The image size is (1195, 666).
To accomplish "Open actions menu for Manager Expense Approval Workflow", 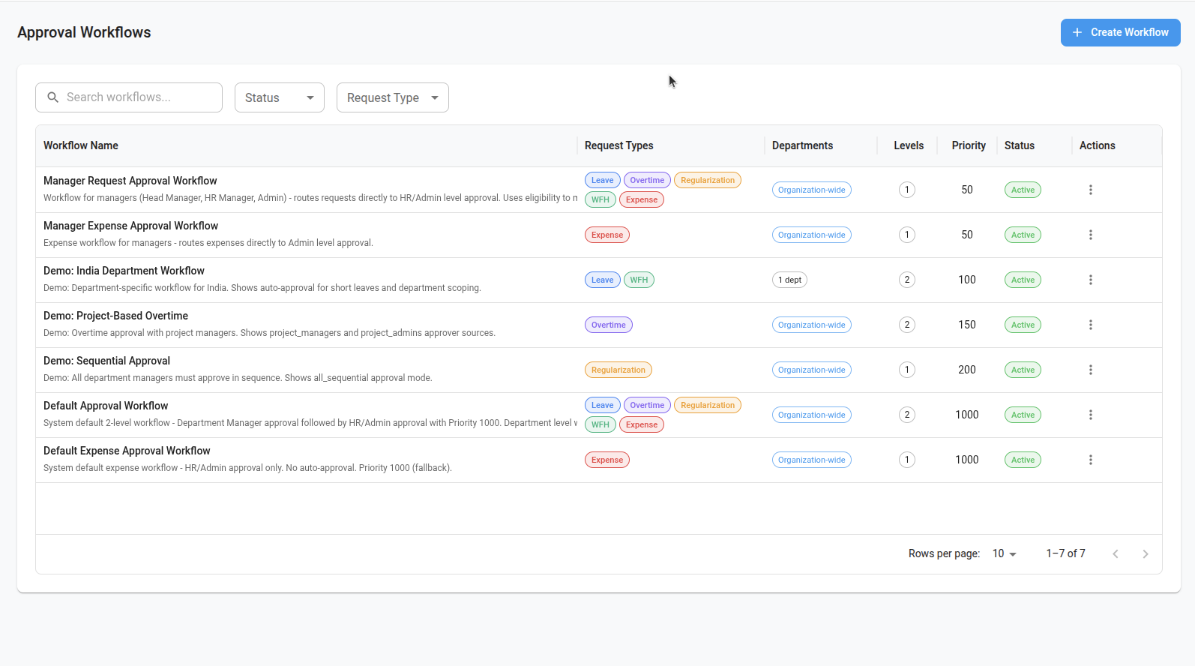I will pos(1090,235).
